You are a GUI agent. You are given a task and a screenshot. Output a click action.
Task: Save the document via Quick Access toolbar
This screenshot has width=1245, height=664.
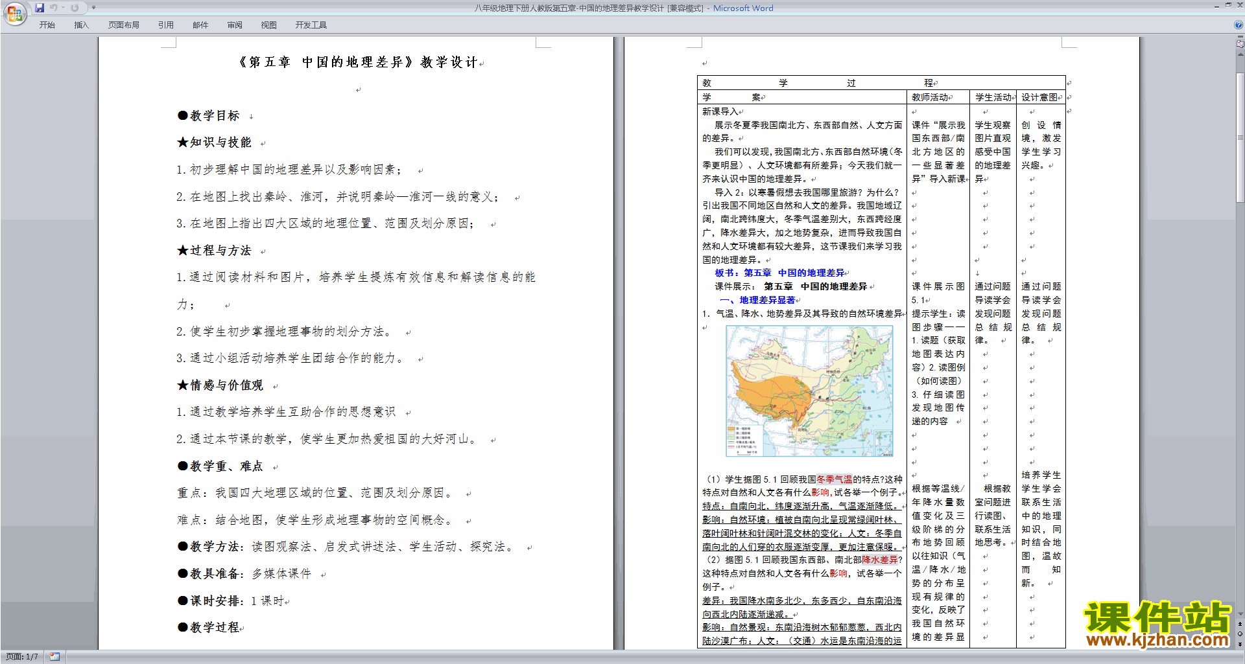tap(40, 8)
